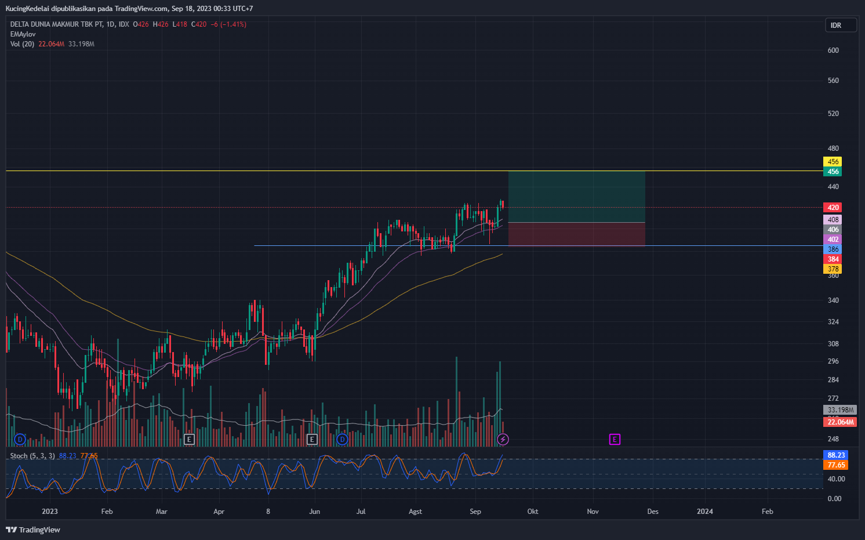Select the EMAylov indicator legend
This screenshot has height=540, width=865.
(23, 34)
